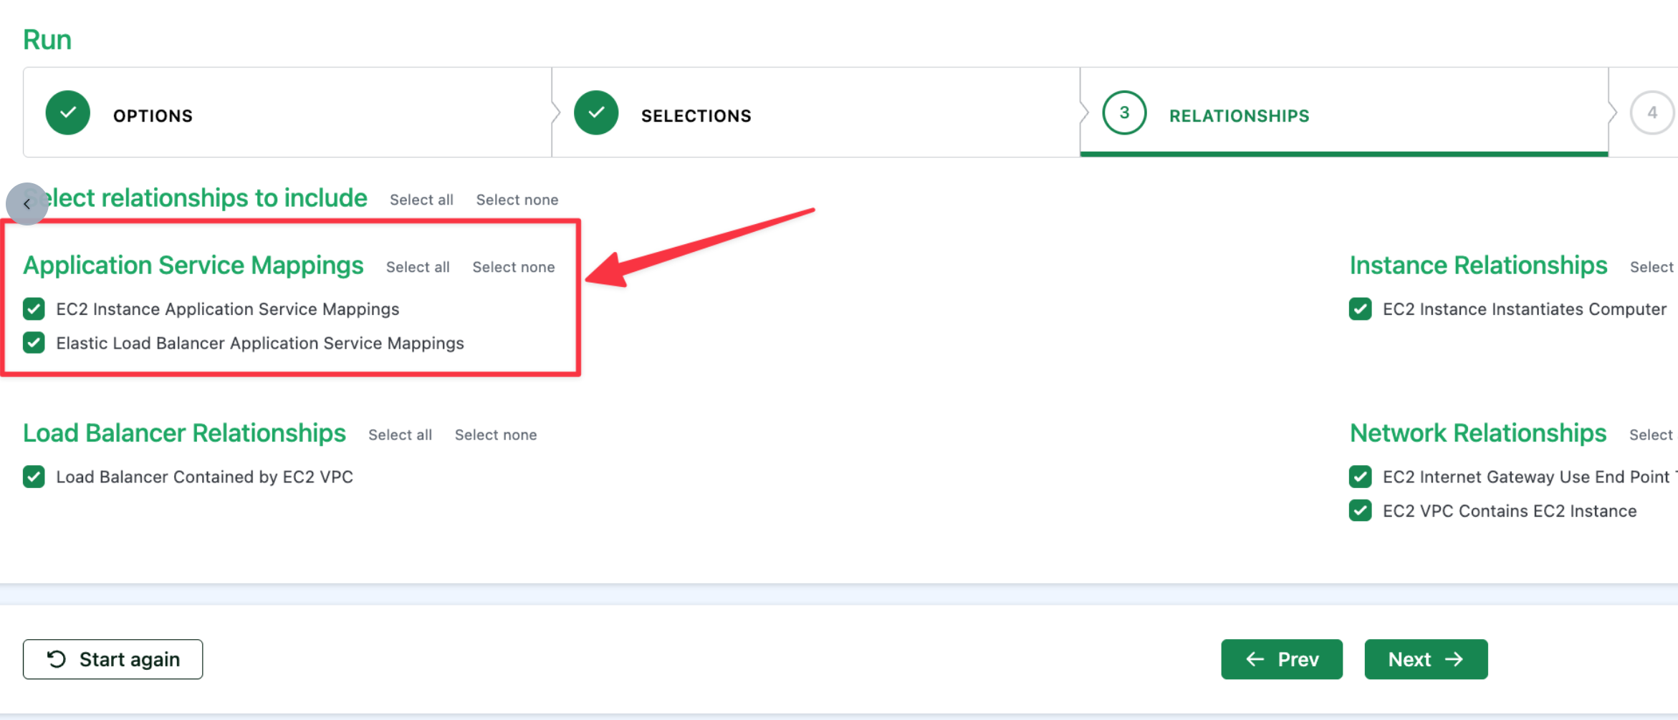
Task: Click the grey back chevron circle
Action: pos(27,204)
